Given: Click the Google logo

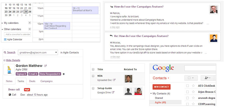Looking at the screenshot, I should [163, 68].
